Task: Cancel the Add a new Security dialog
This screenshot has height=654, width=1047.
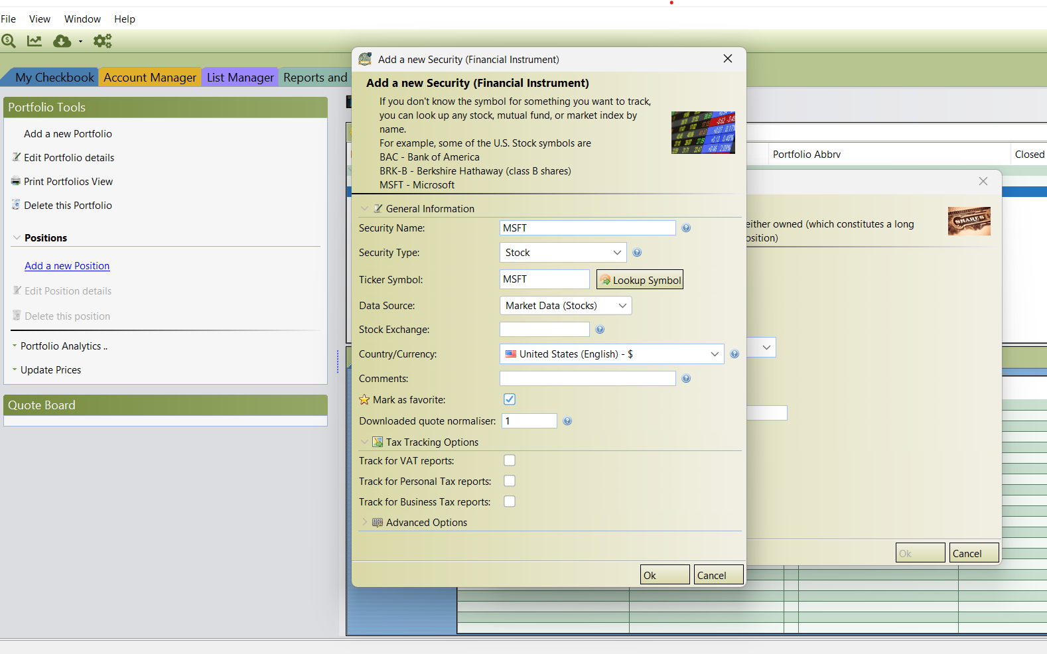Action: coord(719,575)
